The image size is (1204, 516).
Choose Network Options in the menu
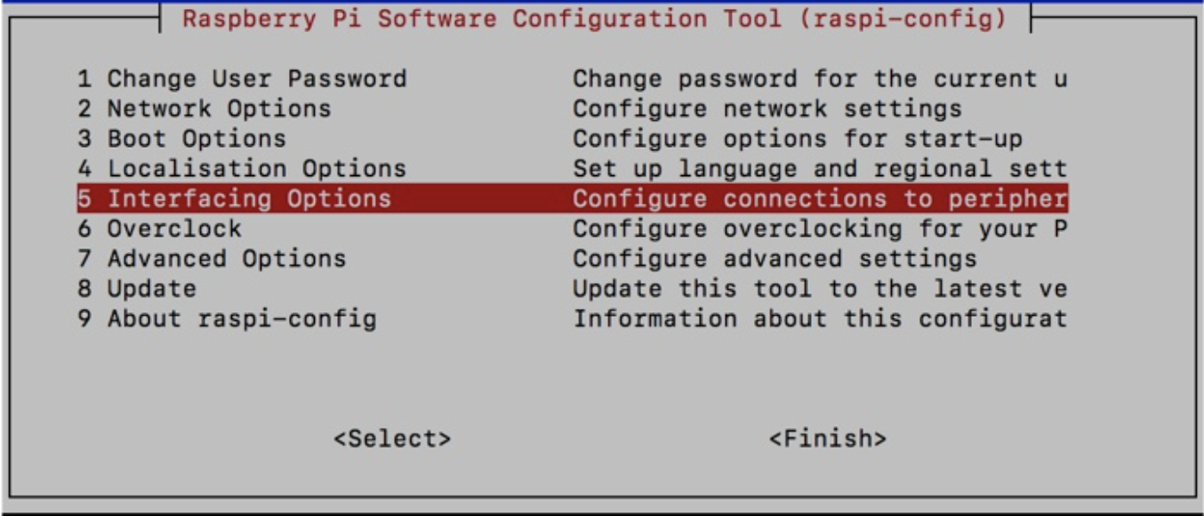coord(204,109)
